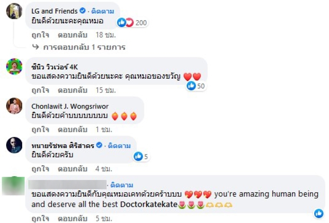
Task: Like the Chonlawit J. Wongsriwor comment
Action: [x=40, y=130]
